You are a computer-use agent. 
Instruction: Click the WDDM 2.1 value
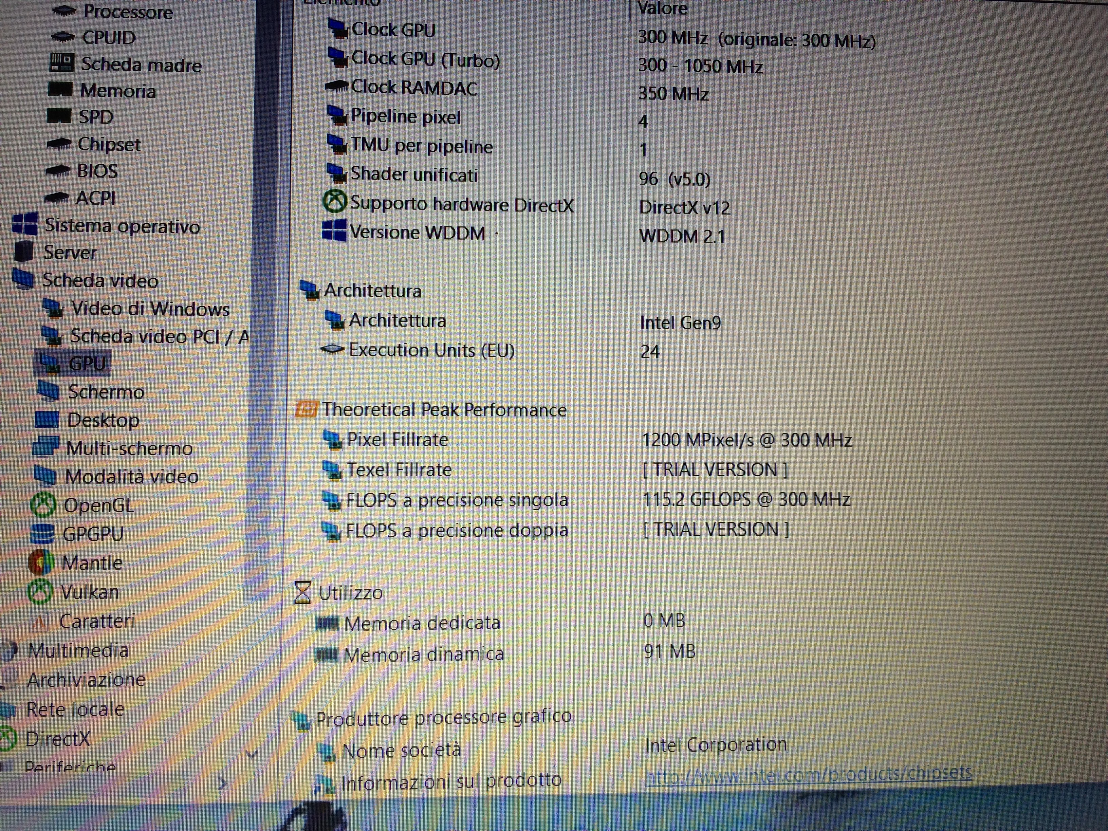coord(682,236)
